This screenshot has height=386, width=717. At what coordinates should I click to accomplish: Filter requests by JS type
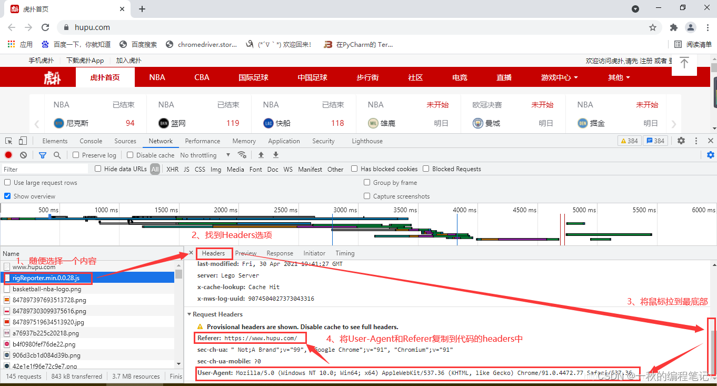pyautogui.click(x=186, y=169)
